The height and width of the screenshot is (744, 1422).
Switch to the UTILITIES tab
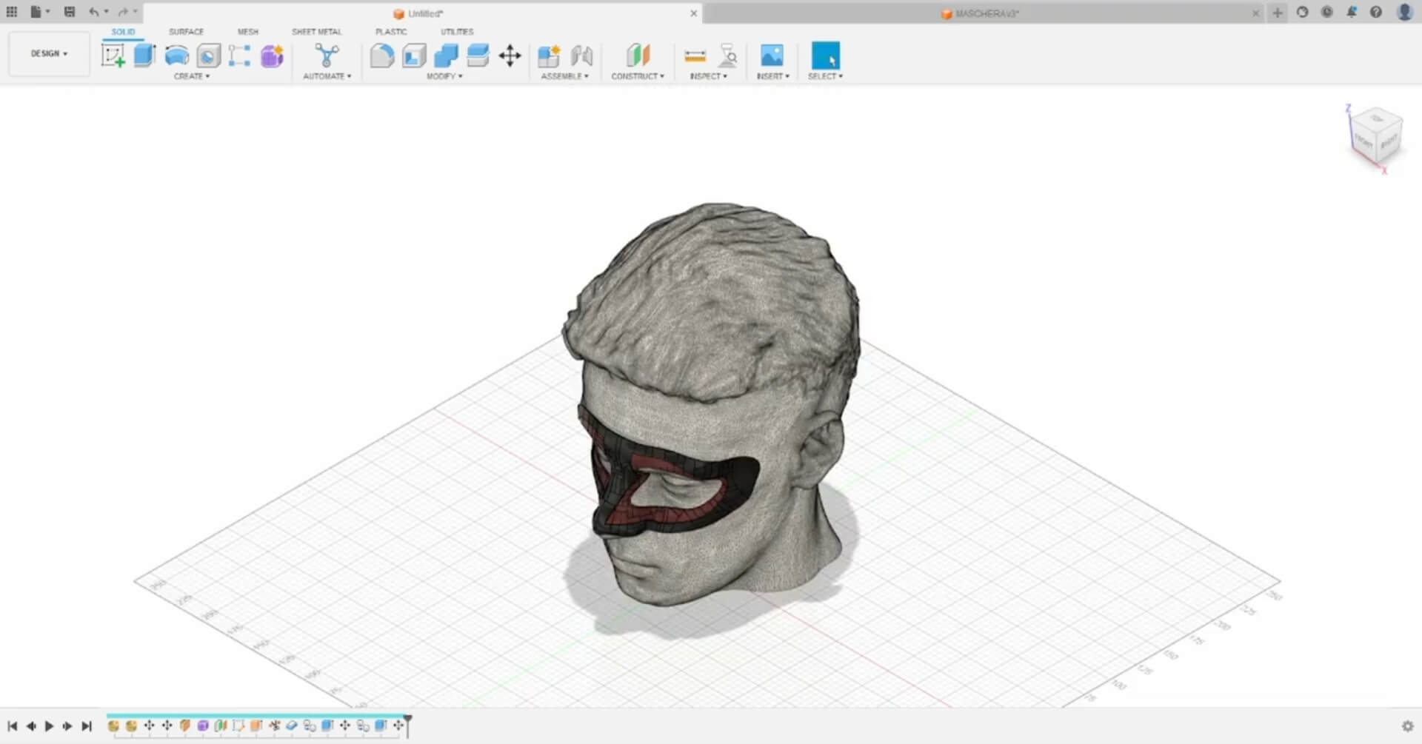point(457,32)
